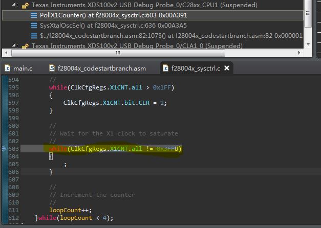Click the Debug view scroll down arrow
Screen dimensions: 321x228
pyautogui.click(x=308, y=44)
